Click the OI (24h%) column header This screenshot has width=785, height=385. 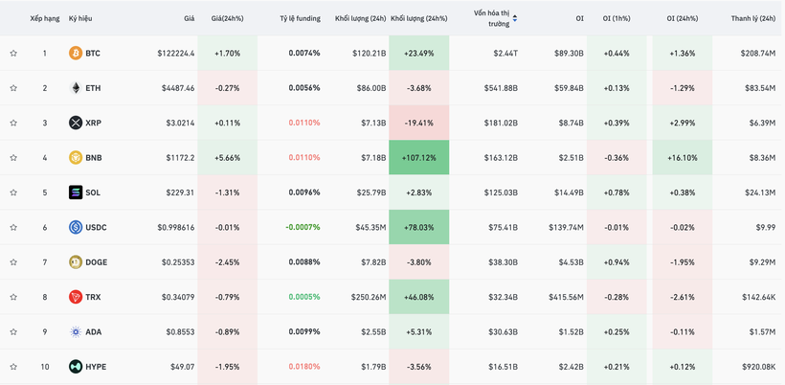(x=683, y=18)
